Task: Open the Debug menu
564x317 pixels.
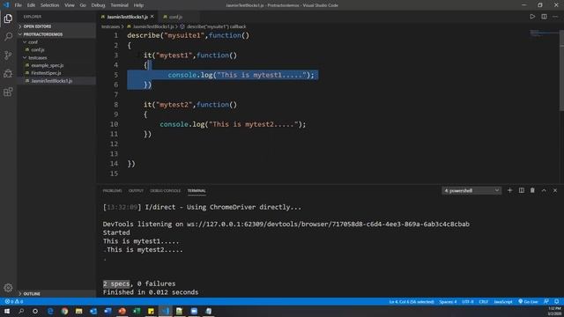Action: [98, 5]
